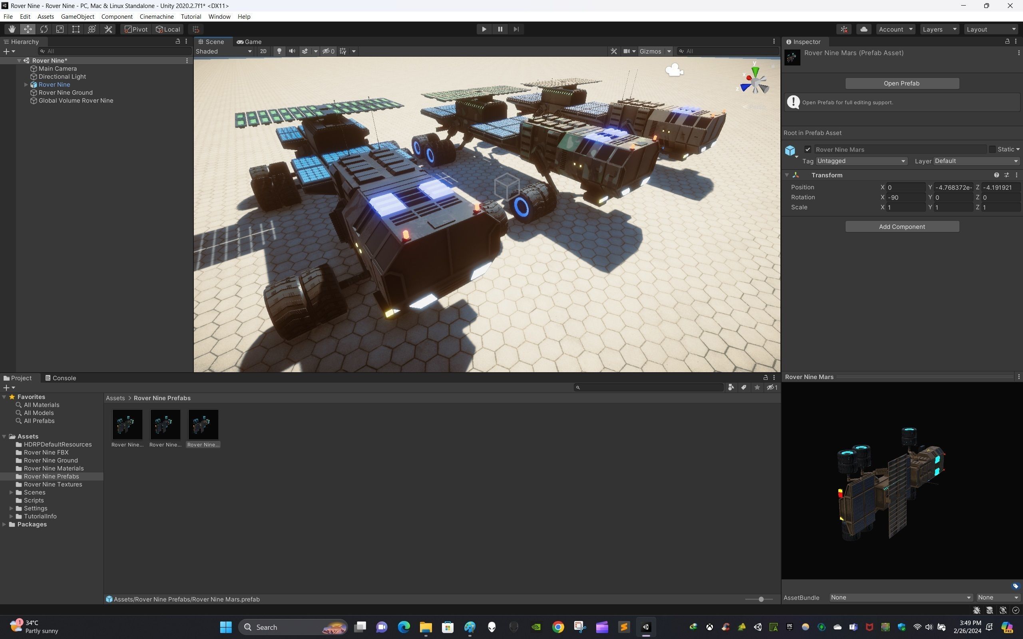This screenshot has width=1023, height=639.
Task: Step one frame forward
Action: (516, 29)
